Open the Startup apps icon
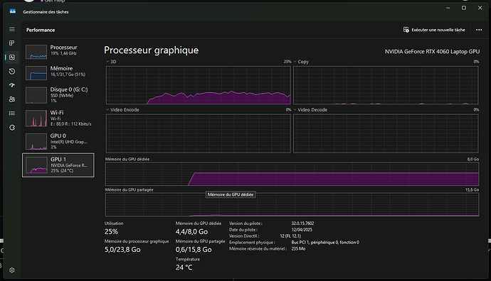The height and width of the screenshot is (281, 491). click(x=12, y=85)
